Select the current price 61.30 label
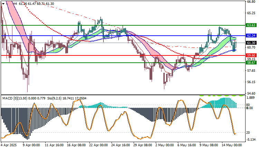259x149 pixels. [251, 43]
